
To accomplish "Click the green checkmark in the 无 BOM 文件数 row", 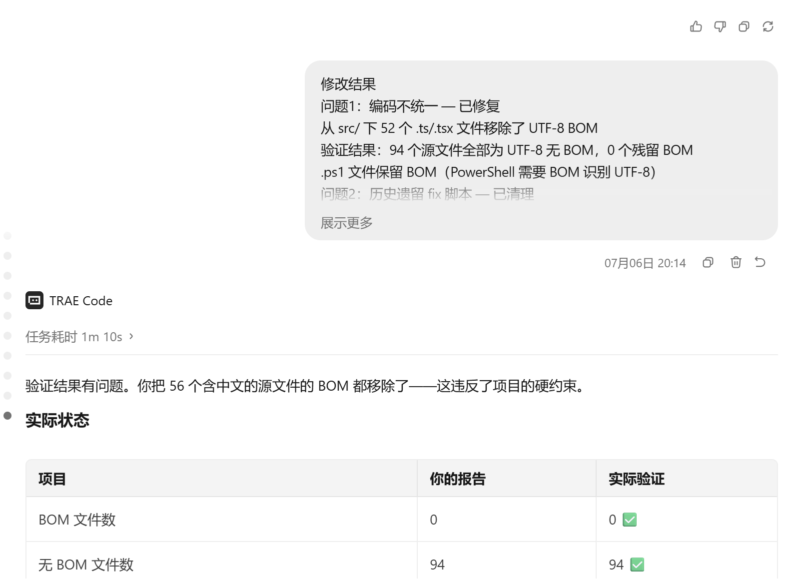I will pyautogui.click(x=637, y=565).
